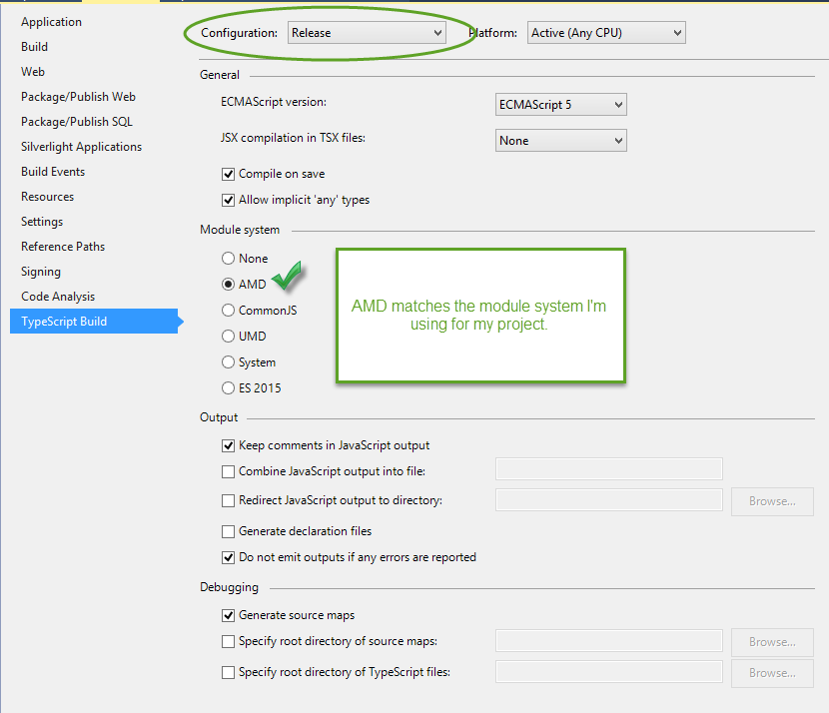Uncheck Compile on save checkbox

(228, 174)
